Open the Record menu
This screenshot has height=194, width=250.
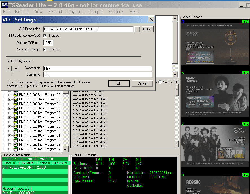(x=54, y=12)
